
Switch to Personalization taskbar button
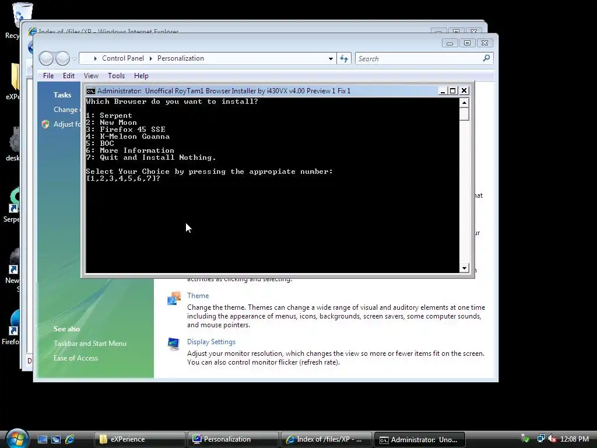(233, 439)
